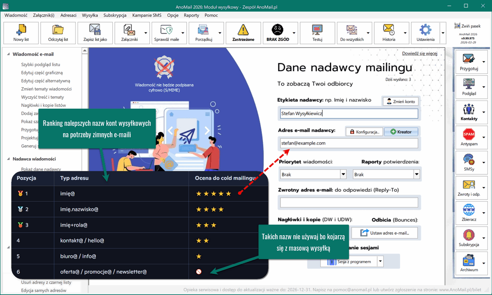Screen dimensions: 492x295
Task: Expand the Sprawdź maile dropdown arrow
Action: (x=183, y=33)
